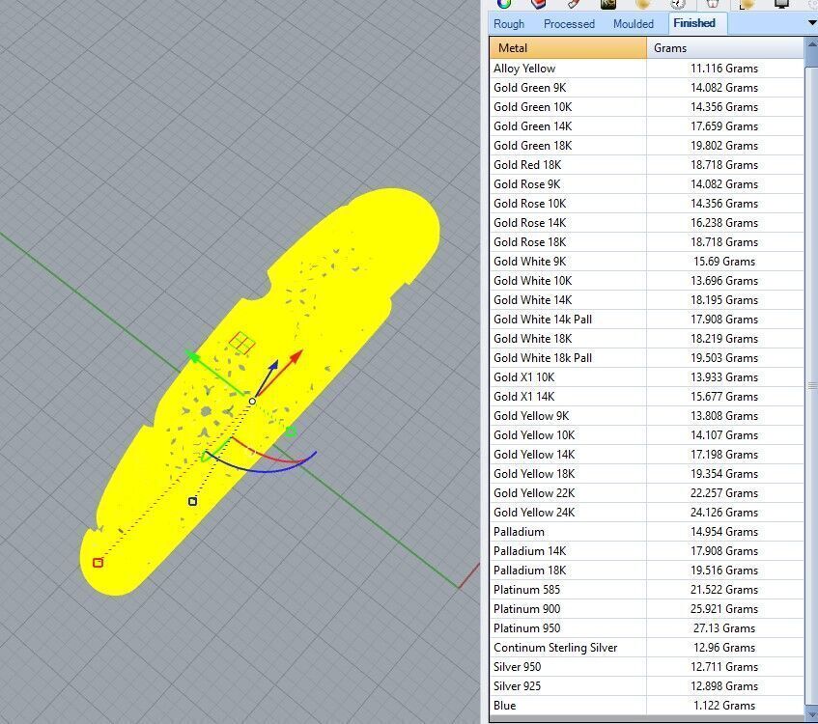Select the Gold Red 18K row

click(x=647, y=165)
